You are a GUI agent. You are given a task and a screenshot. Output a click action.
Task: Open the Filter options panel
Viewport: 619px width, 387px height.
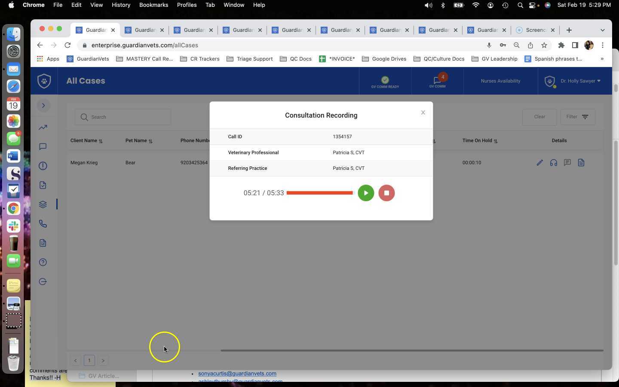[x=577, y=117]
